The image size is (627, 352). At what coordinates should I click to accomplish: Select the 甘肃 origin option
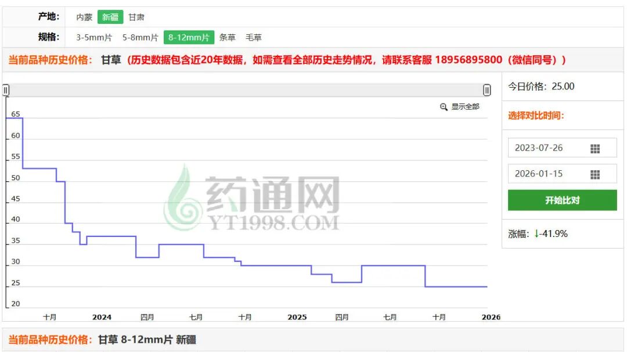click(x=136, y=17)
